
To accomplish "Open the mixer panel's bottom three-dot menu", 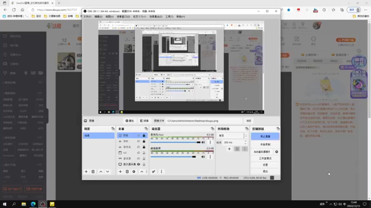I will tap(161, 171).
